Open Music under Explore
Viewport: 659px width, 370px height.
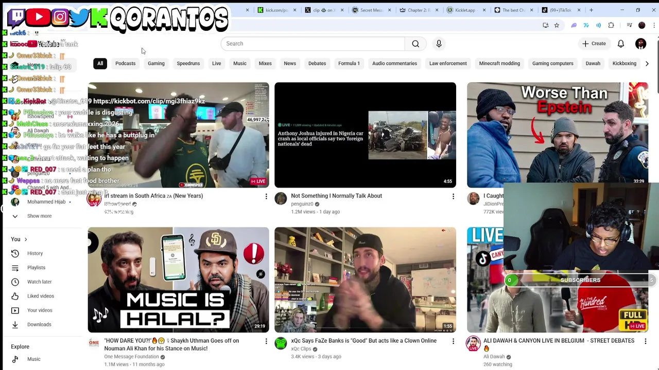[33, 359]
